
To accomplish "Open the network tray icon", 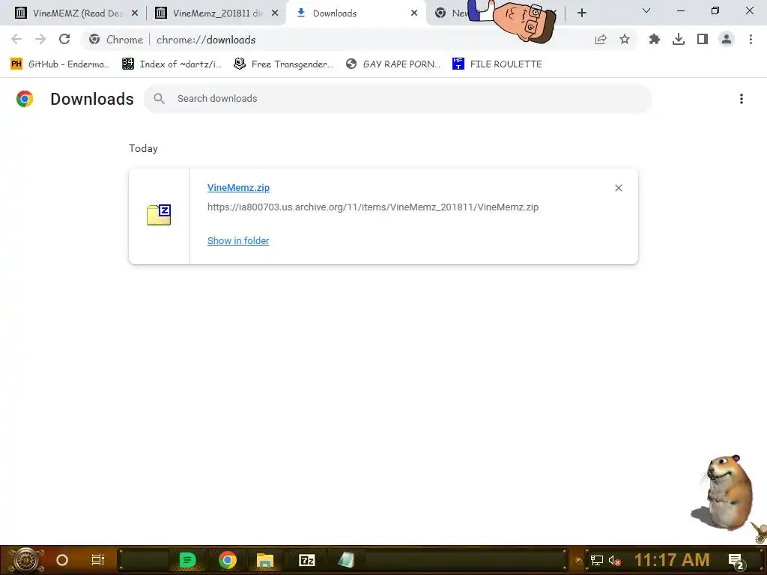I will (597, 560).
